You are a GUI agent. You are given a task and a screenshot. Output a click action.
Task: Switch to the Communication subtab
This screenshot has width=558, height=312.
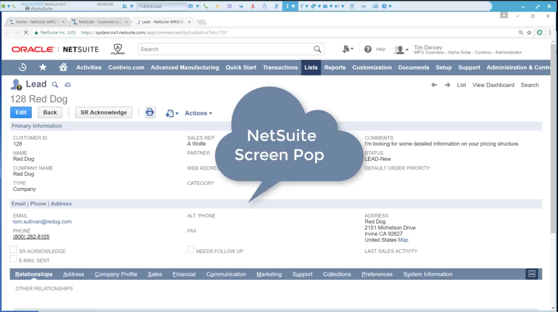pos(226,274)
